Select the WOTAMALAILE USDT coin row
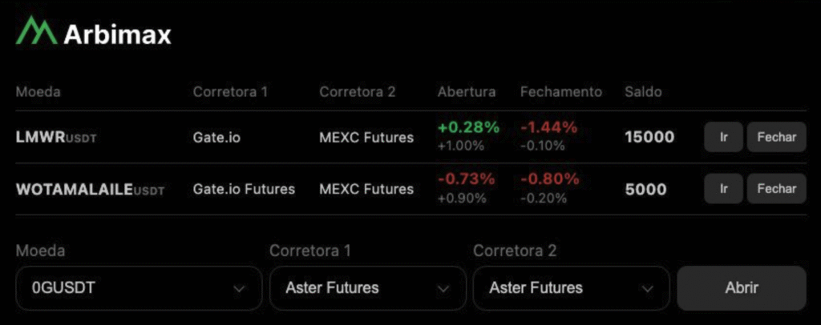 click(90, 190)
